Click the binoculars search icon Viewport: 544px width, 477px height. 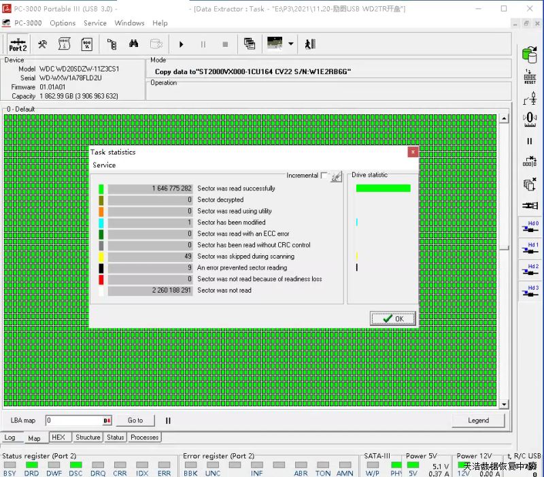click(x=134, y=44)
